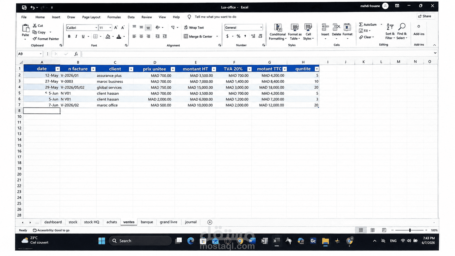Open Windows Start menu

click(x=102, y=241)
